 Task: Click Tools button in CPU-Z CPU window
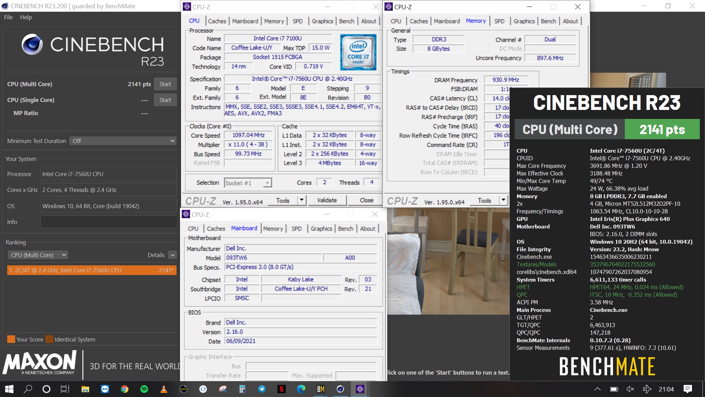(283, 200)
